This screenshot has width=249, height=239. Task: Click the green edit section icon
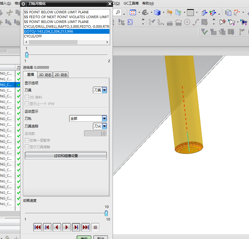178,12
